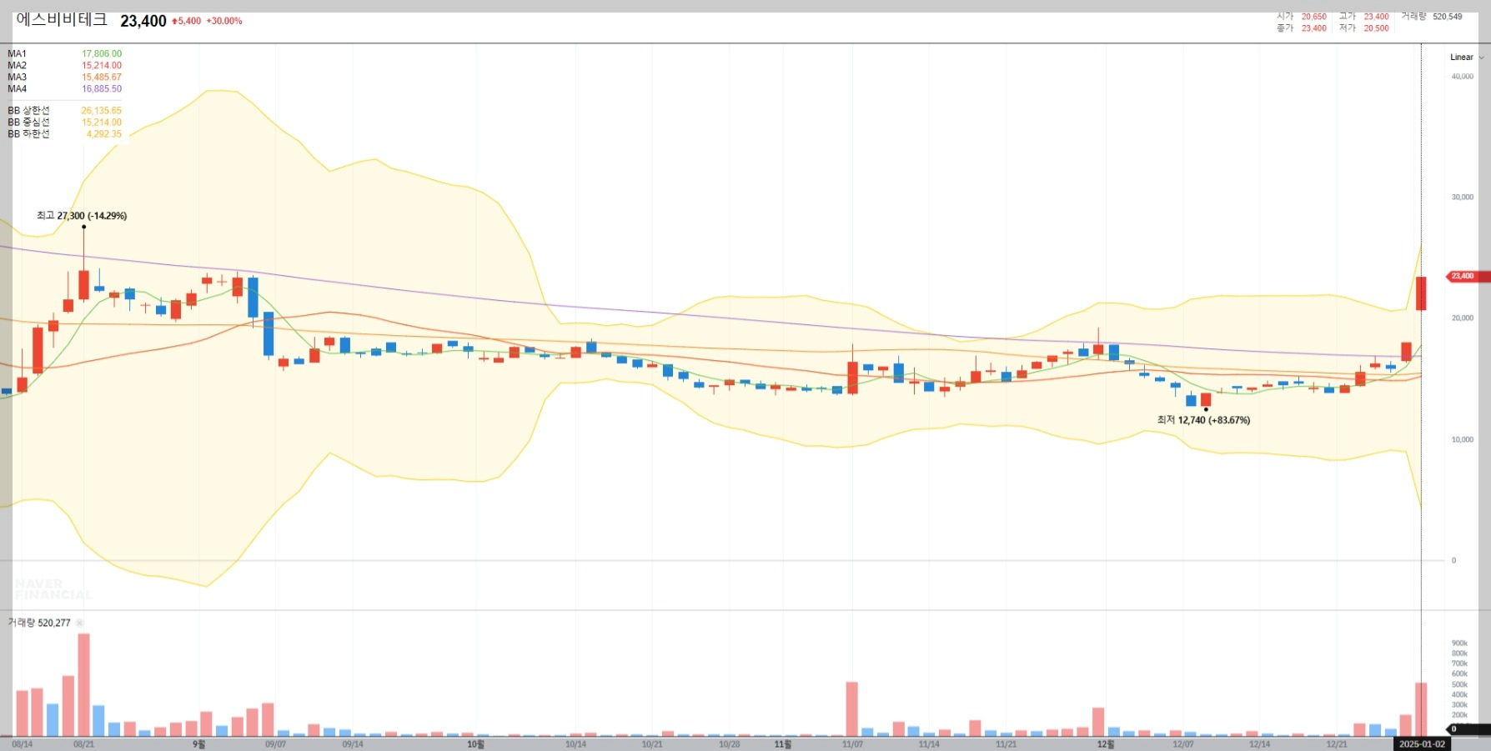
Task: Click the 900k volume axis label
Action: [1459, 643]
